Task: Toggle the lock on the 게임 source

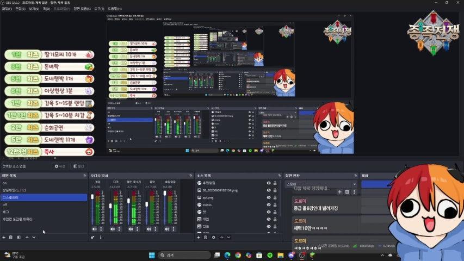Action: pos(275,219)
